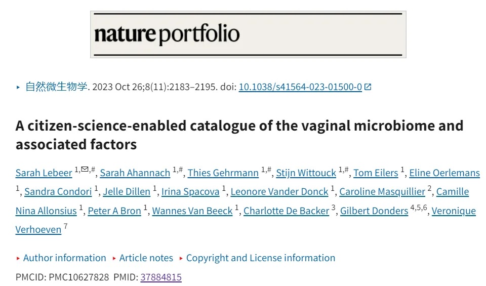The width and height of the screenshot is (486, 286).
Task: Click the external link icon after the DOI
Action: pos(368,87)
